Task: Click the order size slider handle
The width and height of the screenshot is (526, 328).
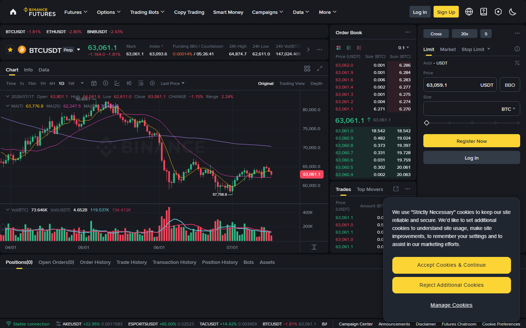Action: tap(427, 123)
